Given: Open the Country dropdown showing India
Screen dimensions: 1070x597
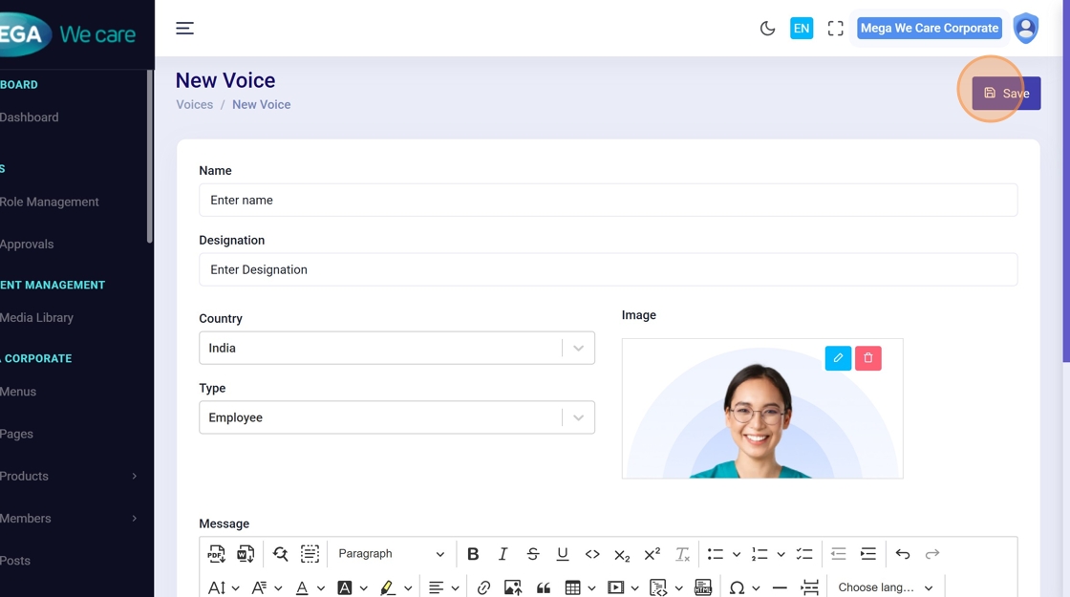Looking at the screenshot, I should [x=396, y=348].
